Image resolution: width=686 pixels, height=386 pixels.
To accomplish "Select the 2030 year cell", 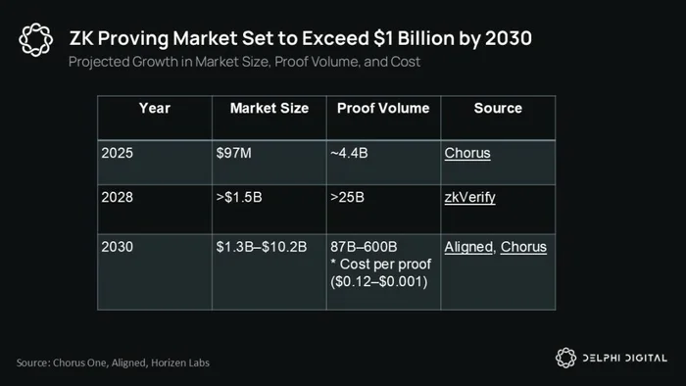I will tap(155, 272).
